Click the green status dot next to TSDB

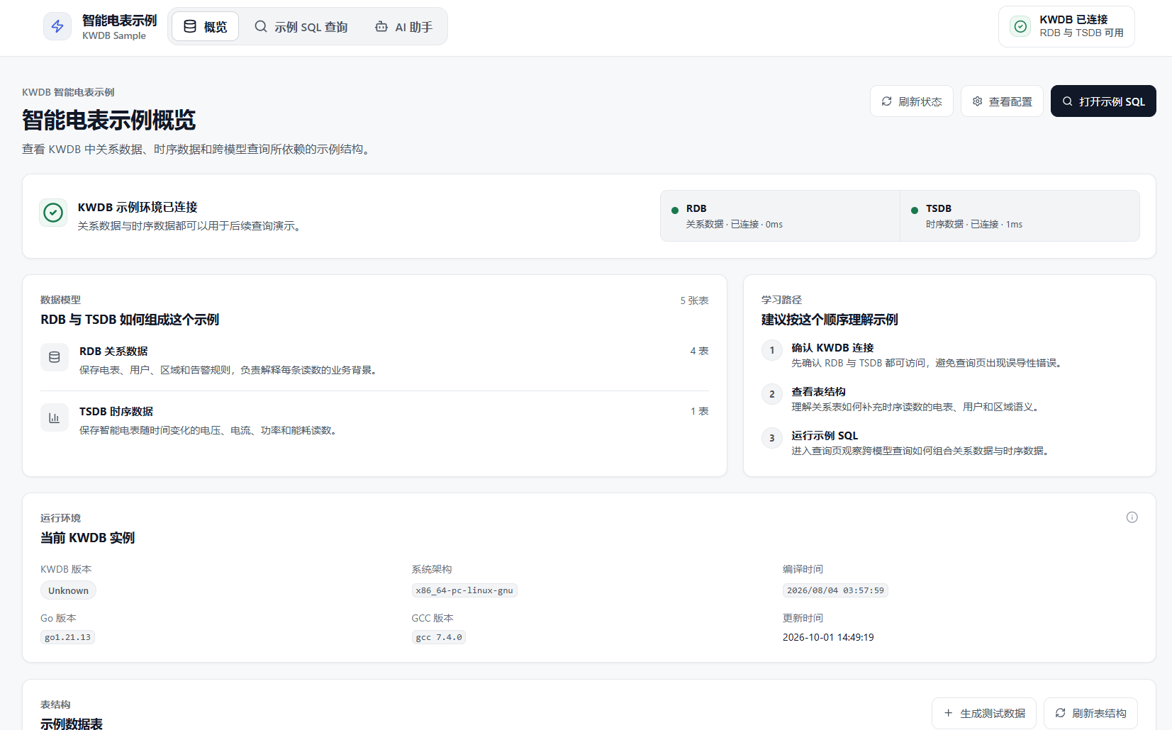click(915, 210)
